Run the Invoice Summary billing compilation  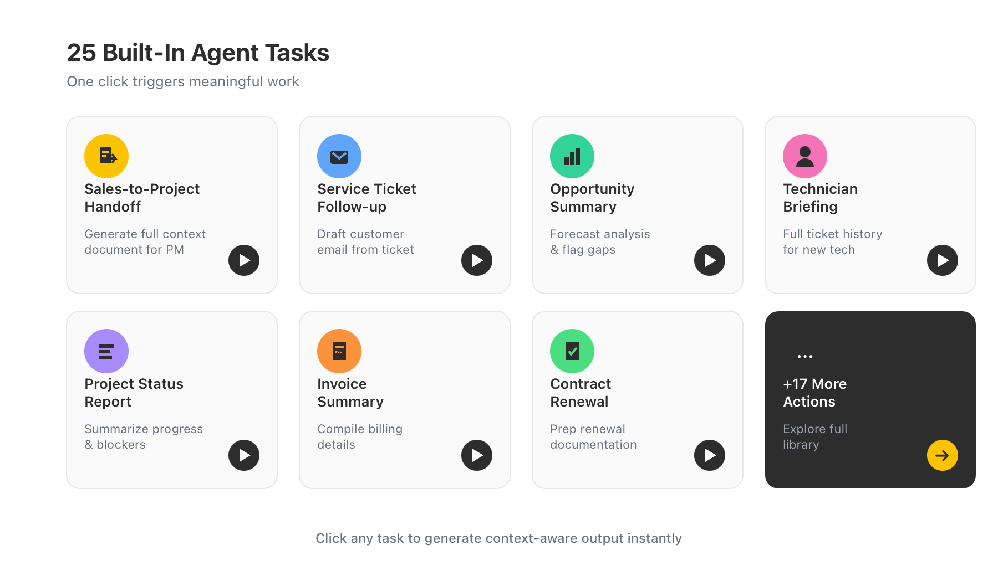[x=477, y=455]
